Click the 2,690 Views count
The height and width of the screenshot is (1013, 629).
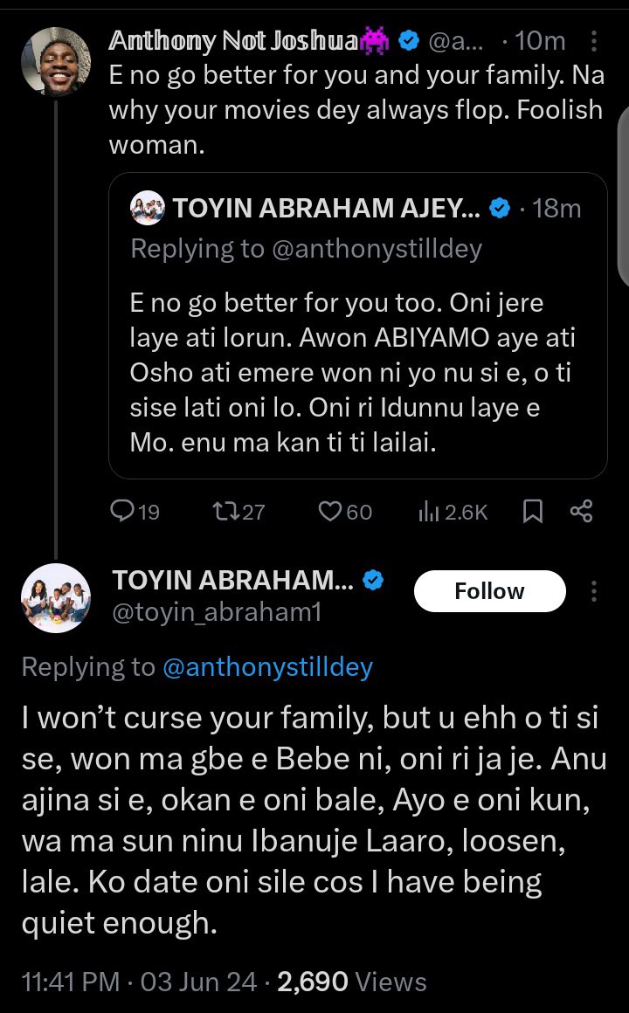351,982
